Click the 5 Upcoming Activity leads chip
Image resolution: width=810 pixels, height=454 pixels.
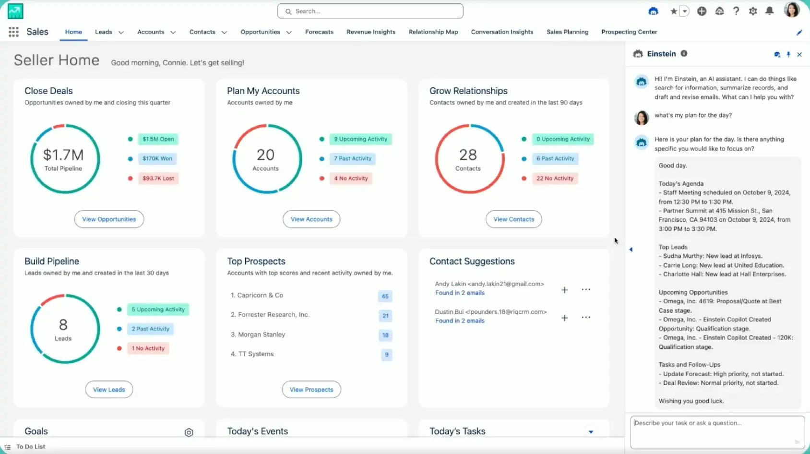pyautogui.click(x=158, y=310)
